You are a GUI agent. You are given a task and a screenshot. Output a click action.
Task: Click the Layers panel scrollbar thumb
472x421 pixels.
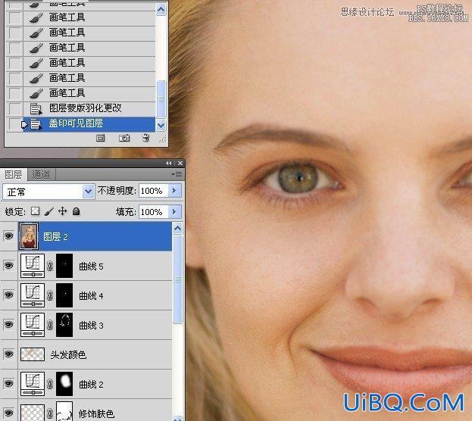pyautogui.click(x=177, y=279)
